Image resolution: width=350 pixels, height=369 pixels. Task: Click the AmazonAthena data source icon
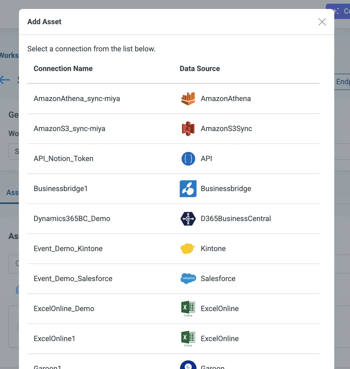click(x=188, y=99)
